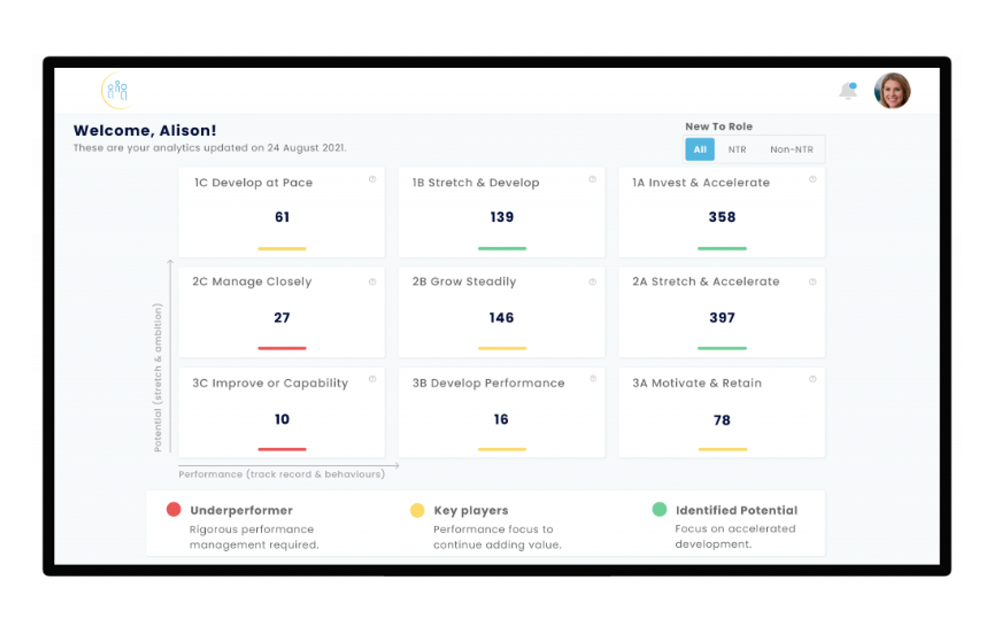Click the notification bell icon
The height and width of the screenshot is (623, 991).
pyautogui.click(x=848, y=91)
